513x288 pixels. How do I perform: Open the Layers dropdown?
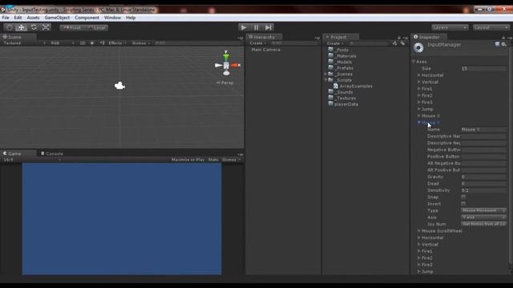coord(450,28)
